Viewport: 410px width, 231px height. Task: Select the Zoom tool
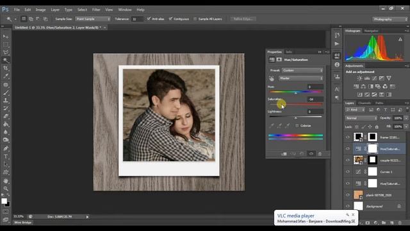6,189
